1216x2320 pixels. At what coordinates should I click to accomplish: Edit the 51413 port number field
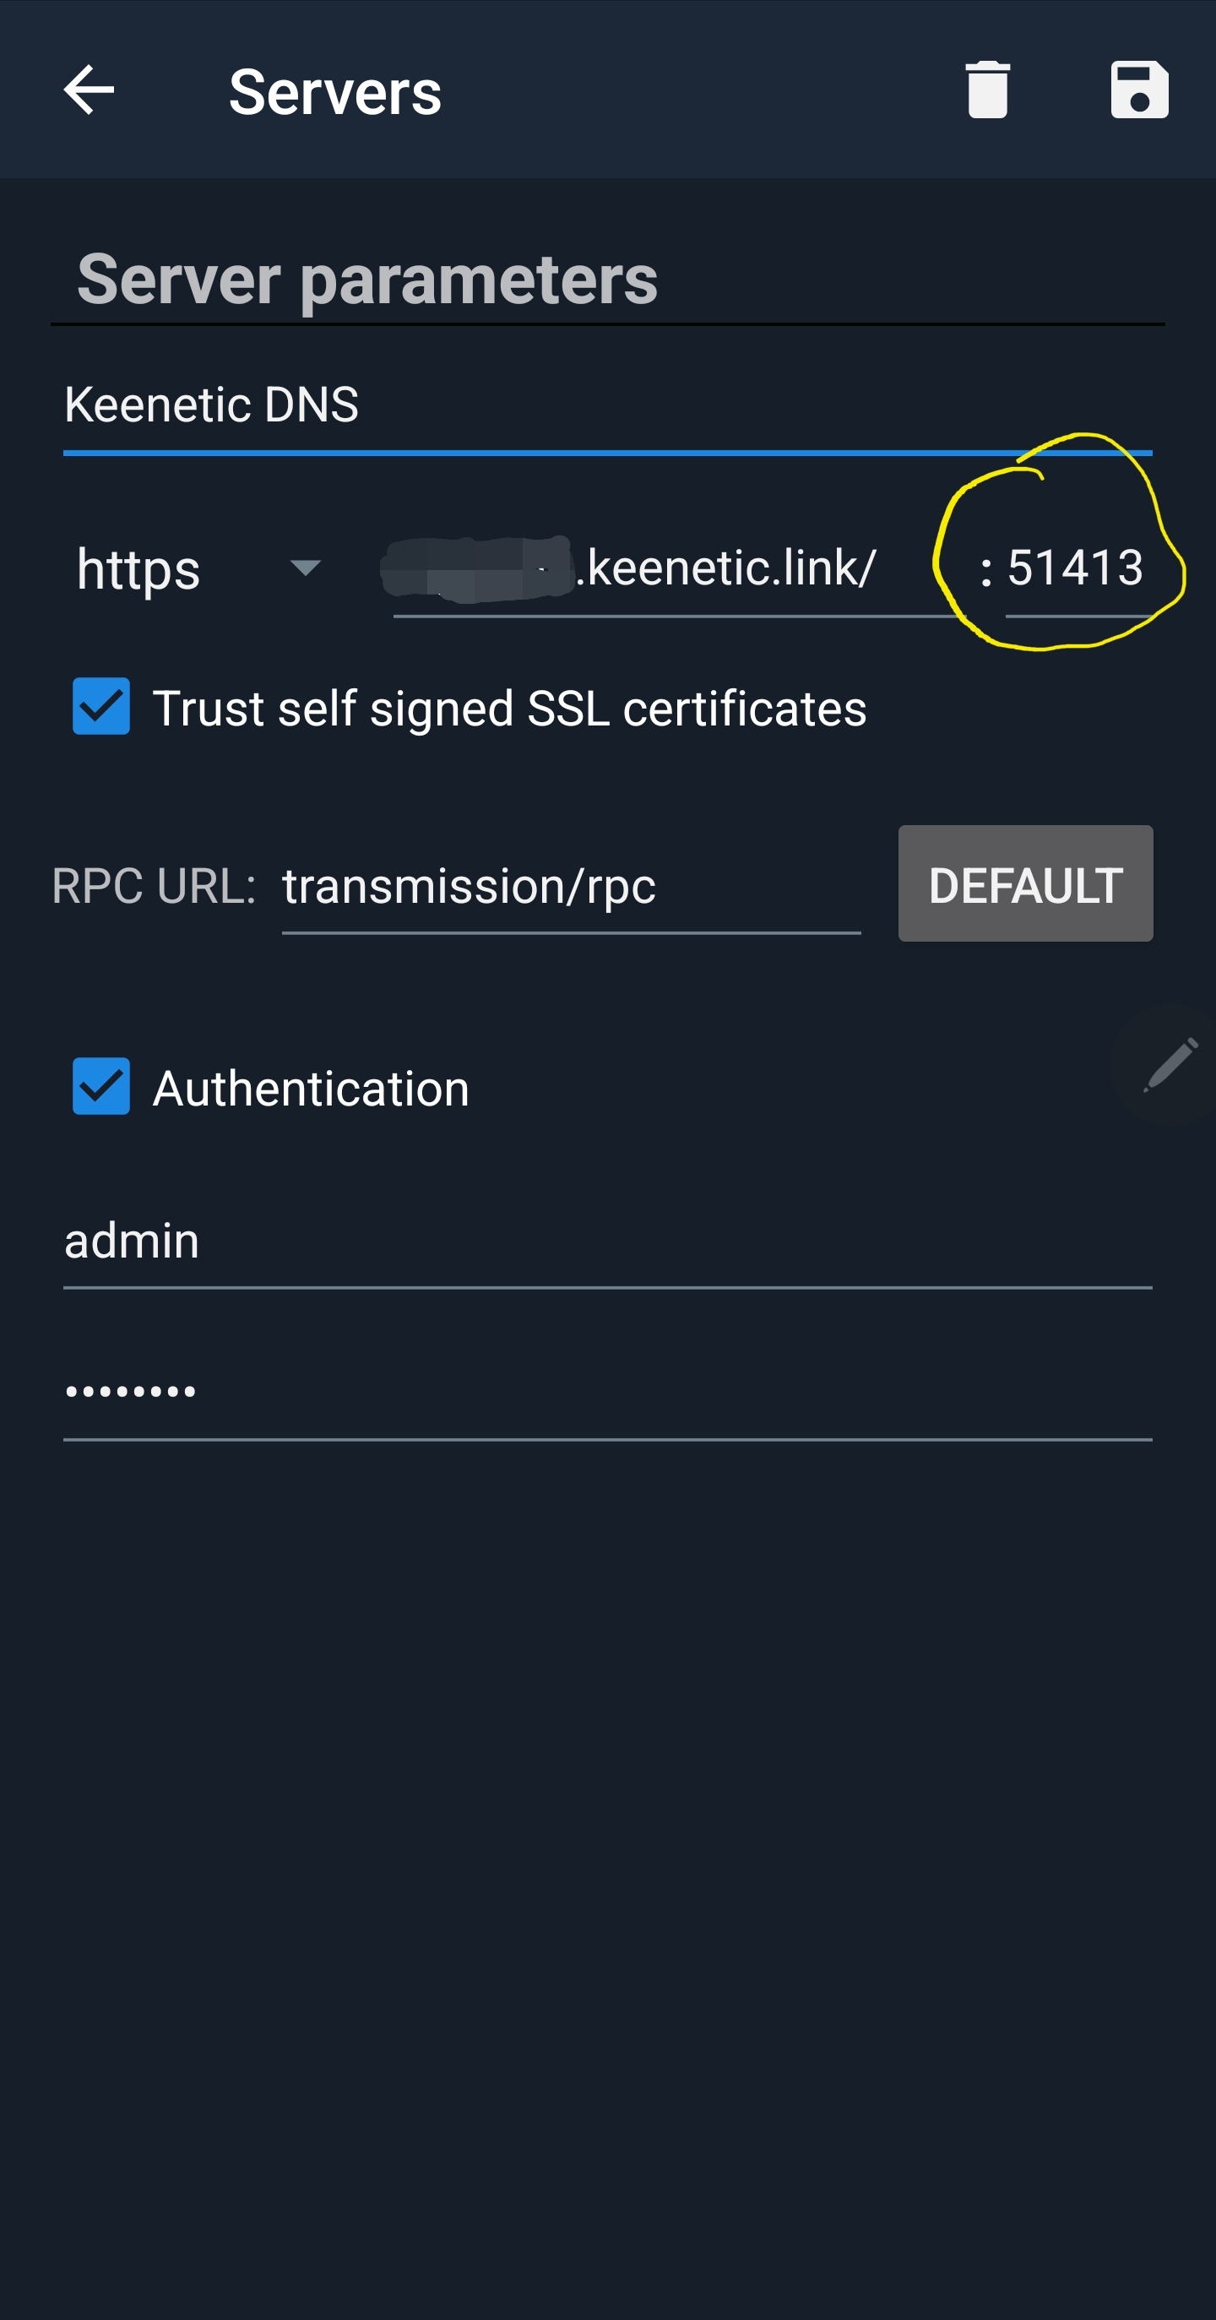1078,569
